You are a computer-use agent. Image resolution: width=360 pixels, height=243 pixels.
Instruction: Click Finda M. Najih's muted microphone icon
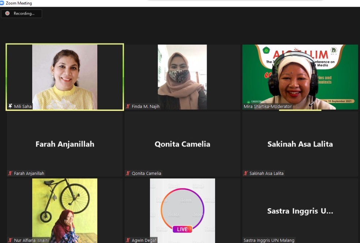coord(128,106)
